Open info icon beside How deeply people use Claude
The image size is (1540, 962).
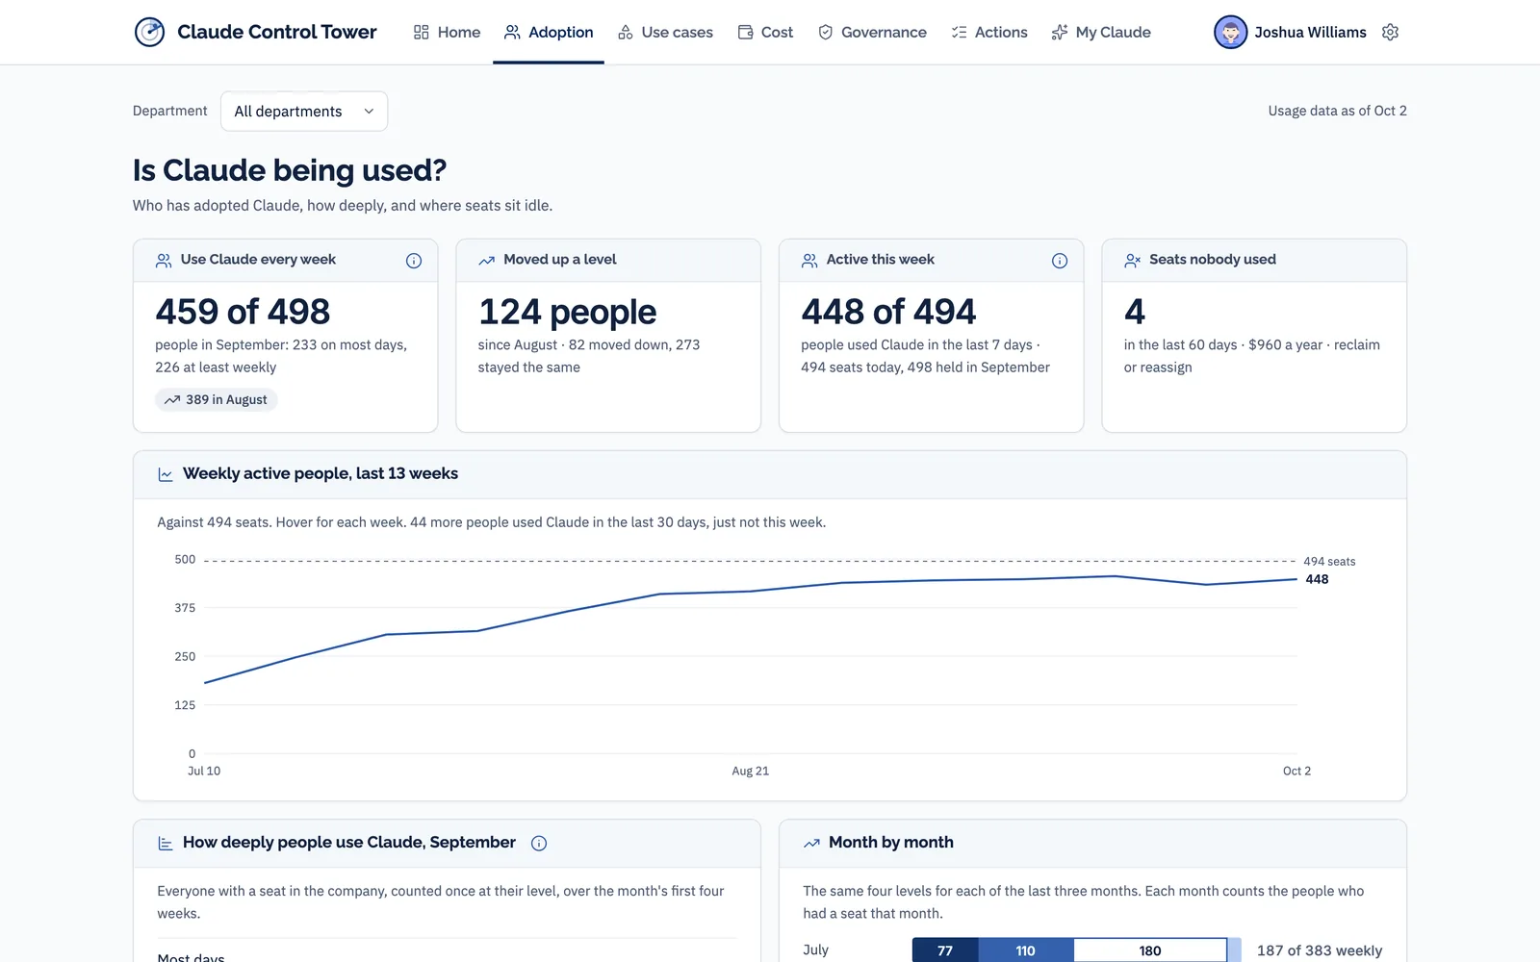click(539, 843)
